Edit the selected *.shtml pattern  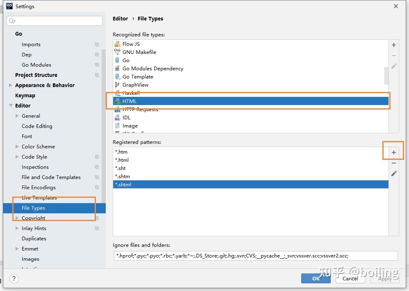393,173
